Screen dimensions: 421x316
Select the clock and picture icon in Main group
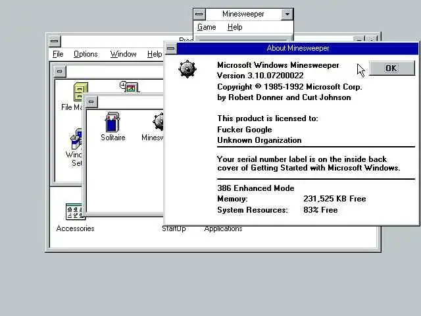click(129, 87)
